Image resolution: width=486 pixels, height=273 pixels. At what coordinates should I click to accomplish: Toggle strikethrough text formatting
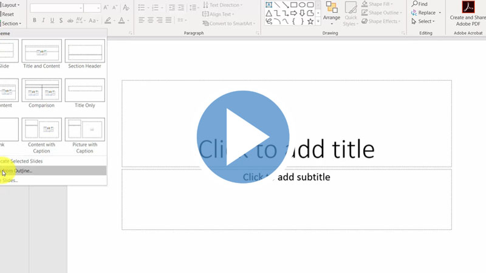(71, 20)
